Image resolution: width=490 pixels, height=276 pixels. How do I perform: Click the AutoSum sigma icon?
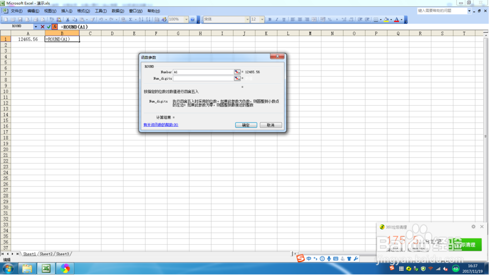point(131,20)
